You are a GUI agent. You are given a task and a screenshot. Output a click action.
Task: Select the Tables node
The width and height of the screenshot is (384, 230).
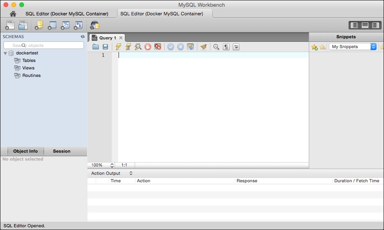point(29,60)
